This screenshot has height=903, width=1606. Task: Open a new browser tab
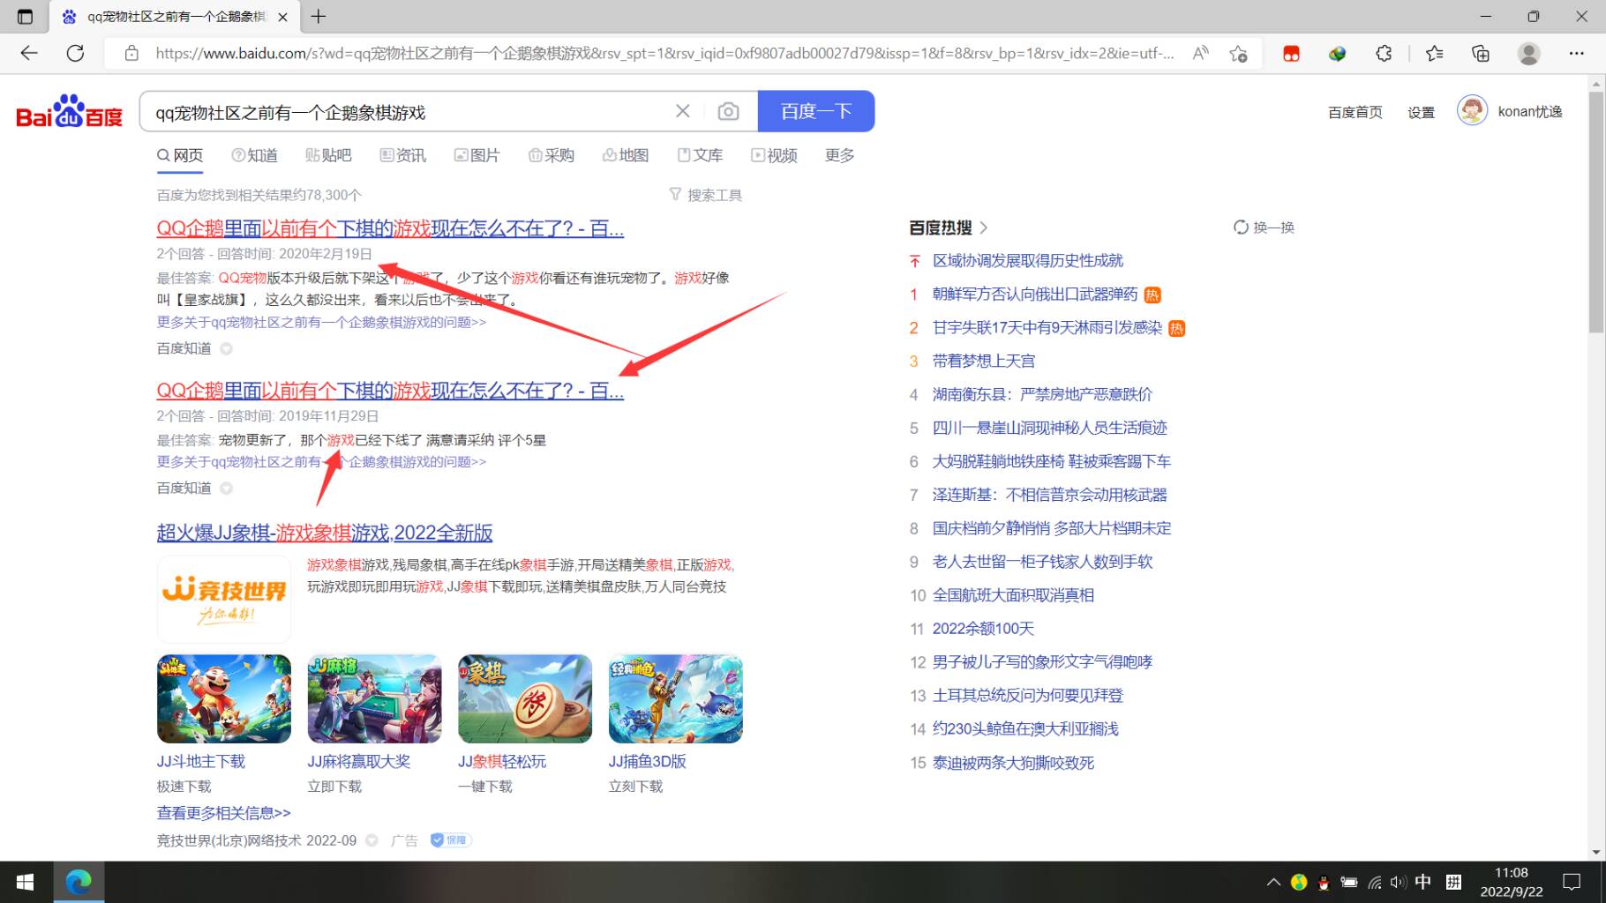pyautogui.click(x=319, y=16)
